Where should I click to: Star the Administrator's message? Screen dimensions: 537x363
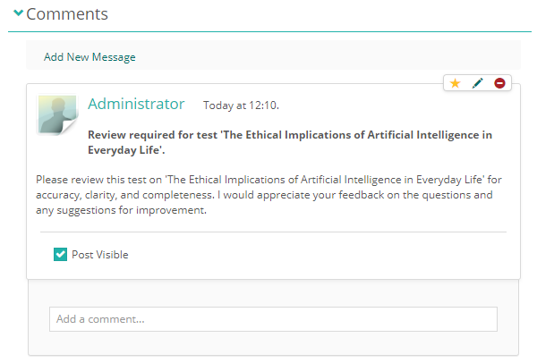tap(455, 83)
